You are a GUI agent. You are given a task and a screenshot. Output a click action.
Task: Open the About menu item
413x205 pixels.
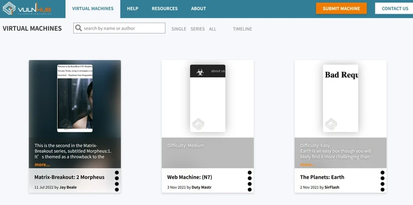pyautogui.click(x=198, y=9)
